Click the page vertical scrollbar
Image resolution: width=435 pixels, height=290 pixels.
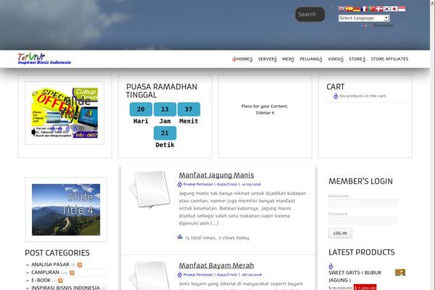432,144
